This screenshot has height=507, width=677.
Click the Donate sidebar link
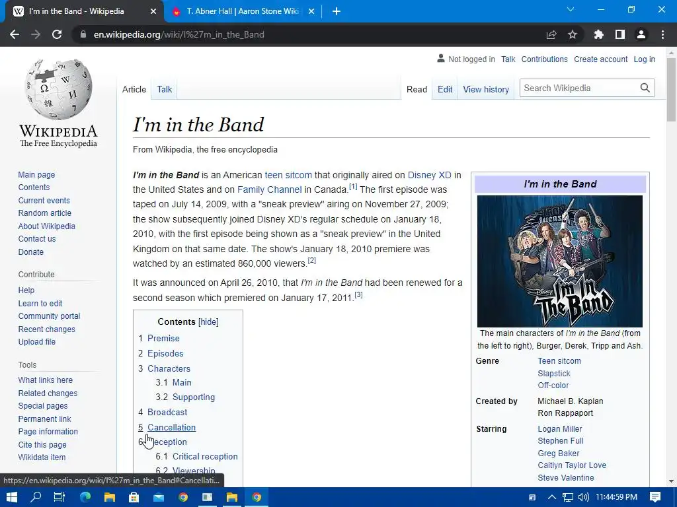30,252
